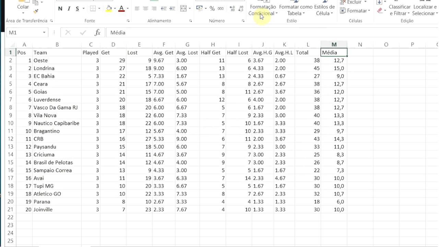This screenshot has width=439, height=247.
Task: Toggle underline (S) formatting
Action: click(78, 9)
